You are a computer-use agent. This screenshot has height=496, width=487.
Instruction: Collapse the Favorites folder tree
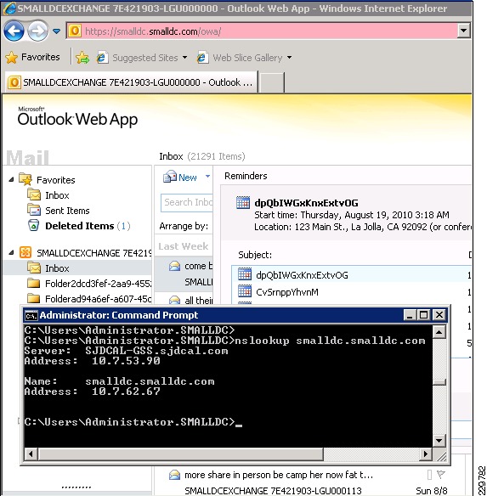click(11, 180)
